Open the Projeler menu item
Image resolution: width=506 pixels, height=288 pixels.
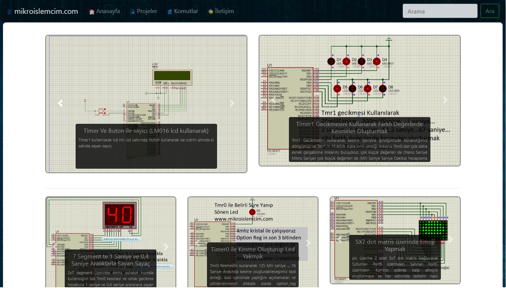click(144, 11)
